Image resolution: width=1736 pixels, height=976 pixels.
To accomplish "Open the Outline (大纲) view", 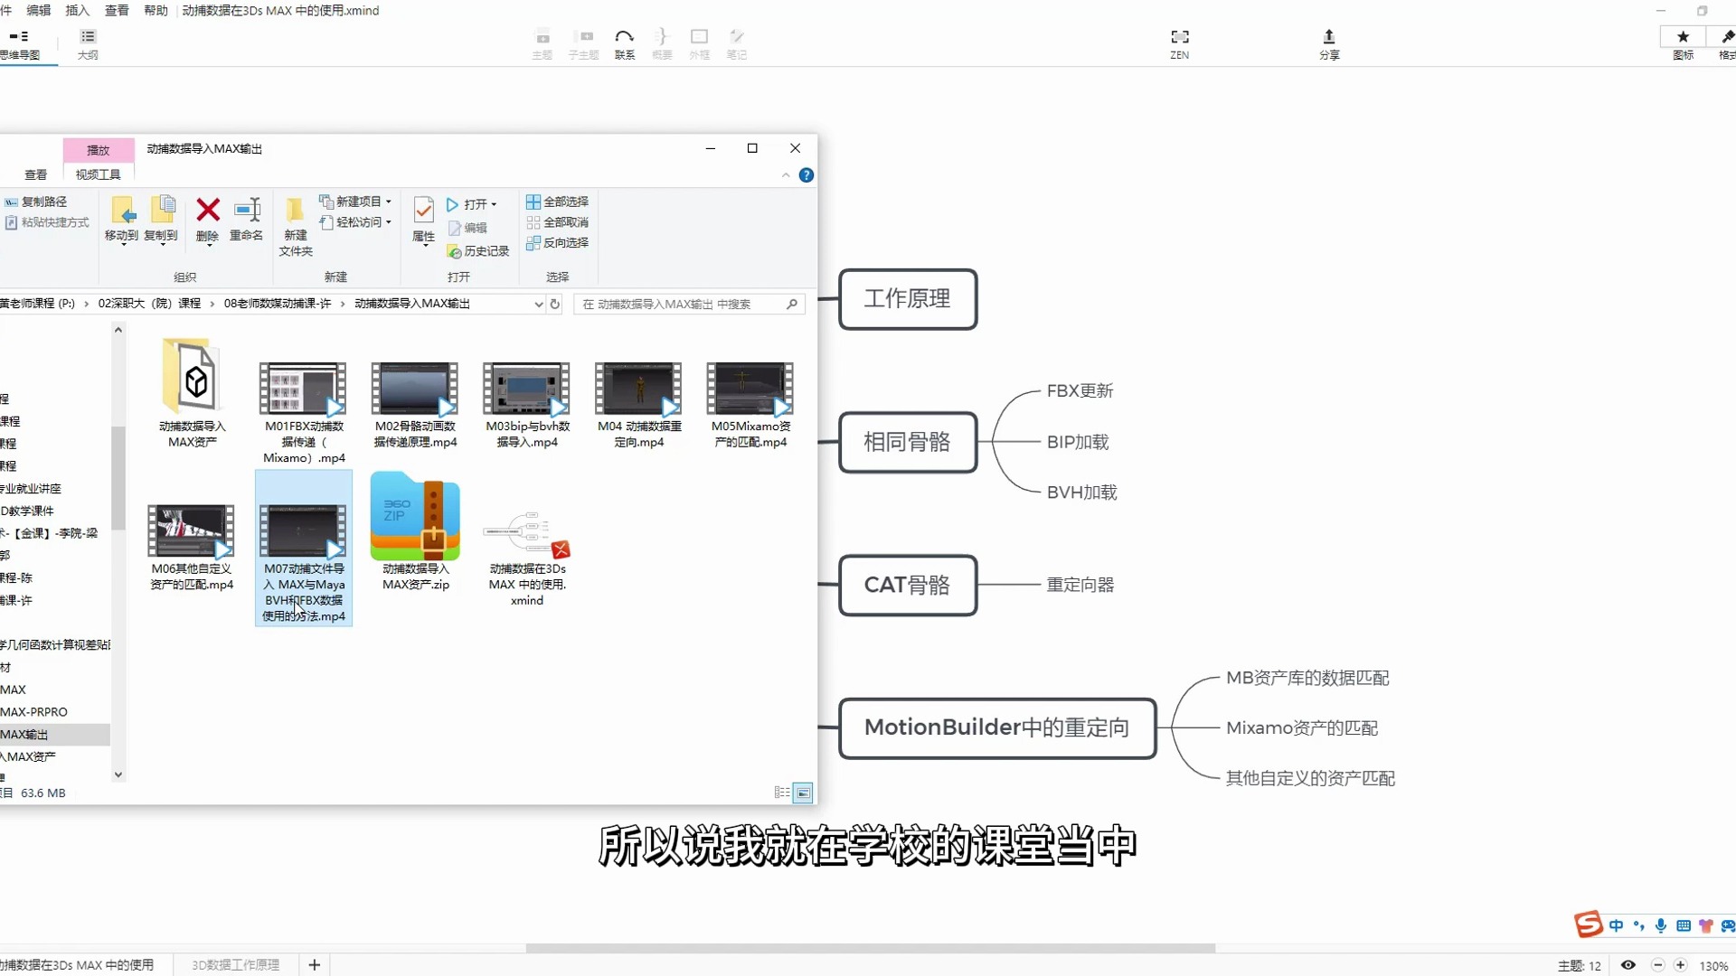I will point(88,37).
